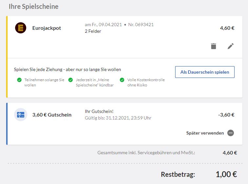
Task: Click the '3,60 € Gutschein' label
Action: [52, 115]
